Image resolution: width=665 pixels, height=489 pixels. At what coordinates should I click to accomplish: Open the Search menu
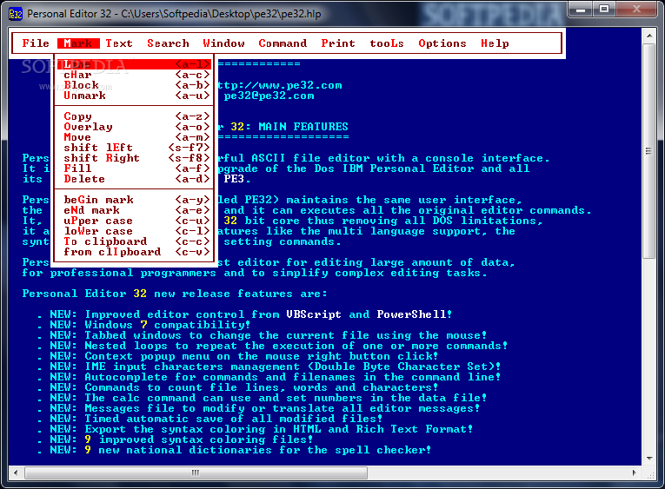point(168,43)
